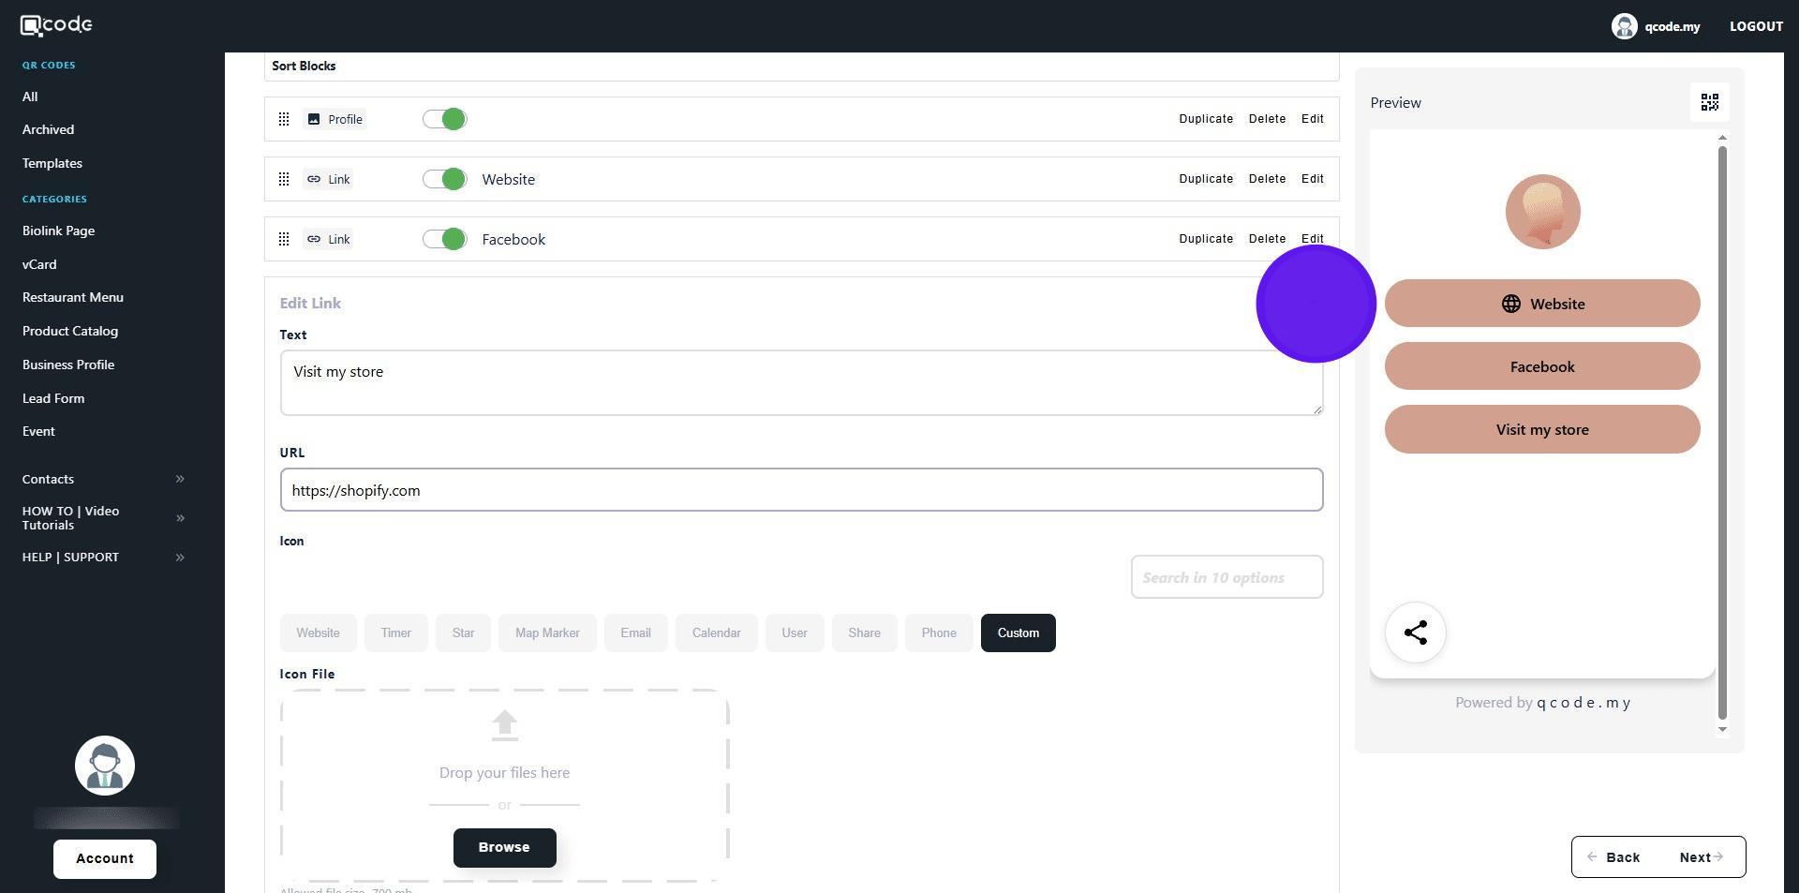
Task: Turn off the Website link toggle
Action: click(x=444, y=179)
